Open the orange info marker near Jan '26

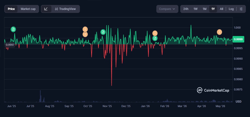[x=155, y=33]
